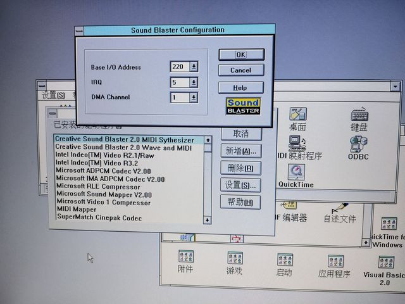
Task: Click driver list scroll up arrow
Action: click(208, 140)
